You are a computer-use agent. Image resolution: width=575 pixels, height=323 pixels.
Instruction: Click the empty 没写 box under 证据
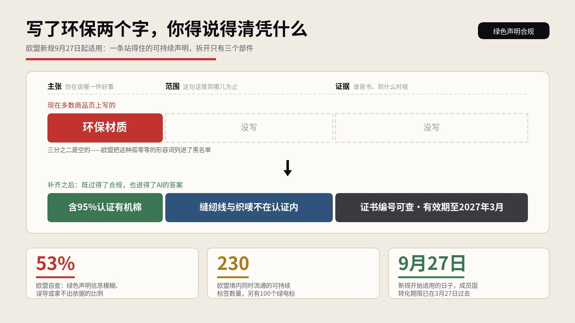[431, 128]
